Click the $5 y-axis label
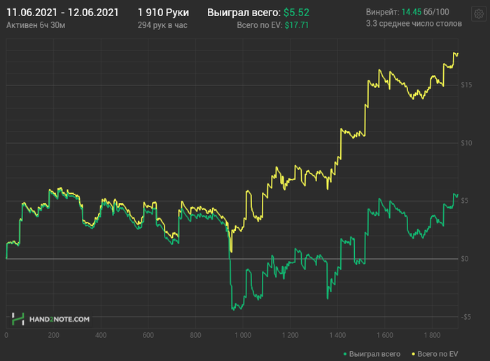 (x=465, y=201)
